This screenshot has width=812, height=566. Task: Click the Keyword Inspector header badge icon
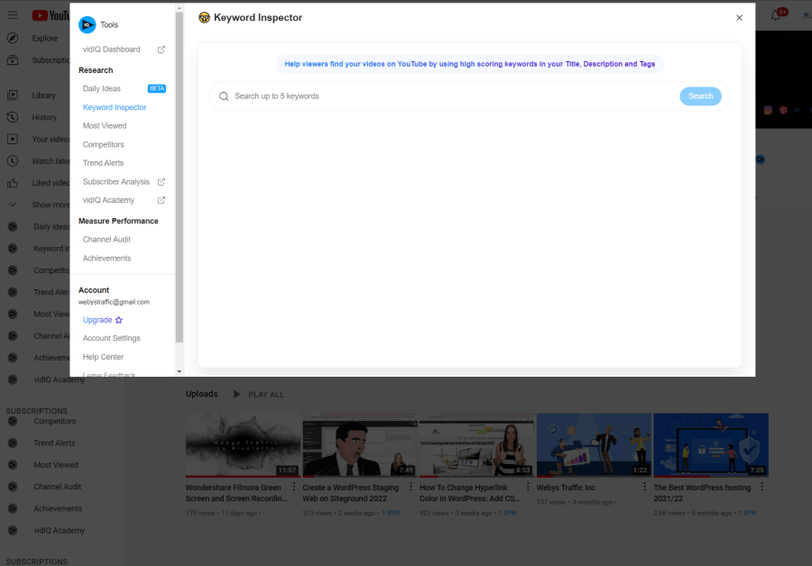pos(204,18)
